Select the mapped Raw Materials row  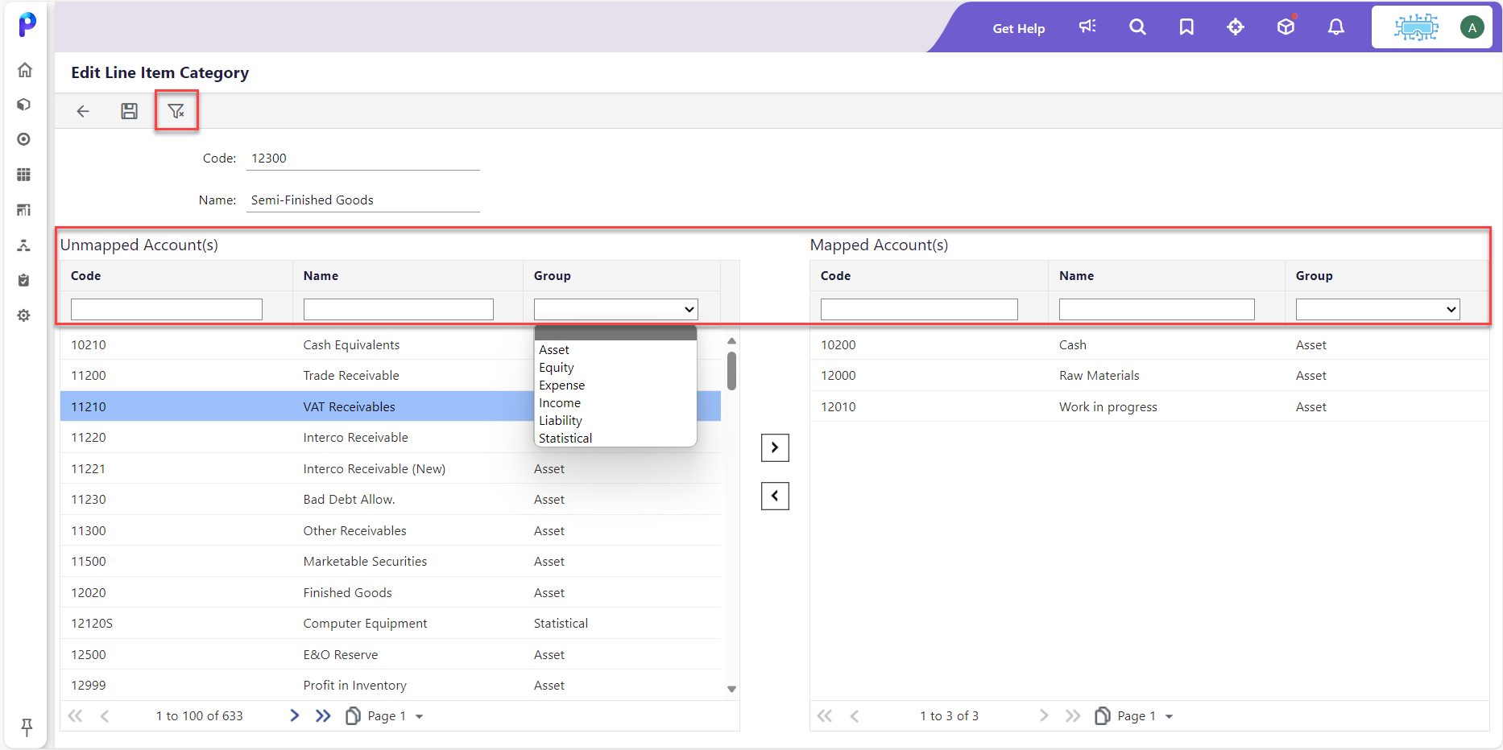[1149, 375]
